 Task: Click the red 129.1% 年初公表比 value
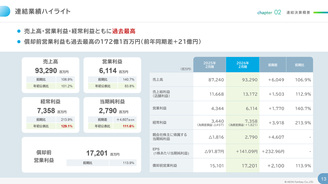[67, 126]
